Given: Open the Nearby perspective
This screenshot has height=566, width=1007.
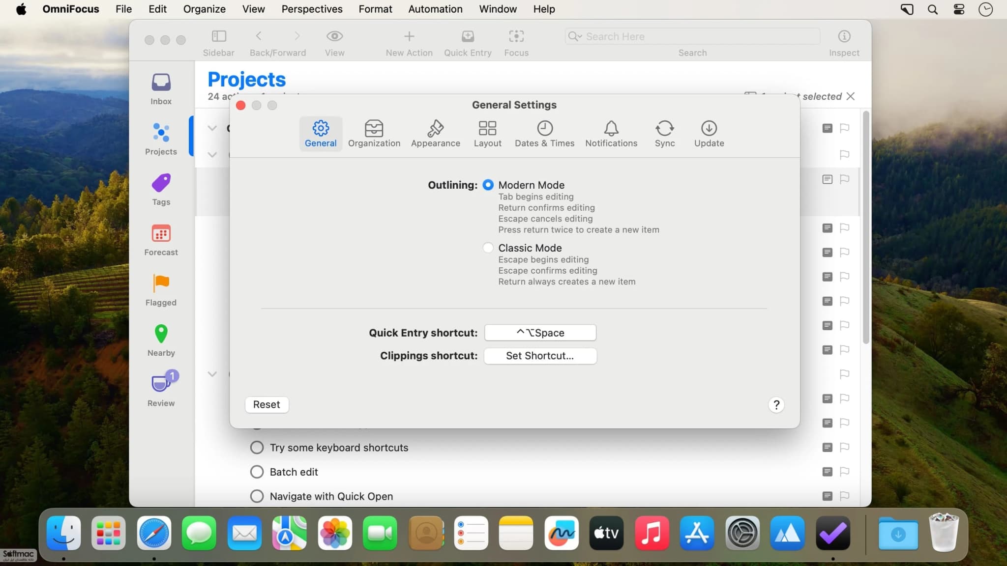Looking at the screenshot, I should pyautogui.click(x=161, y=340).
